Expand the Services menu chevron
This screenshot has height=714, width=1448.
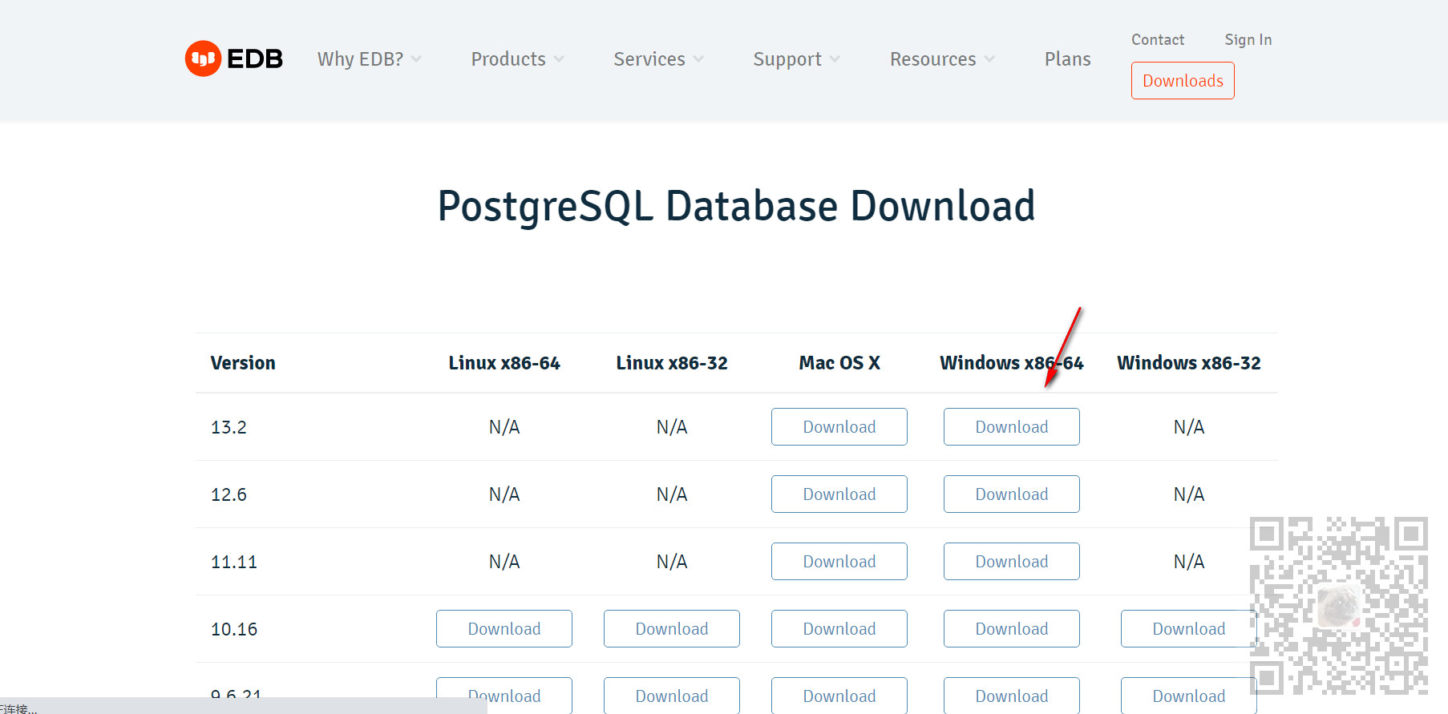pyautogui.click(x=698, y=59)
